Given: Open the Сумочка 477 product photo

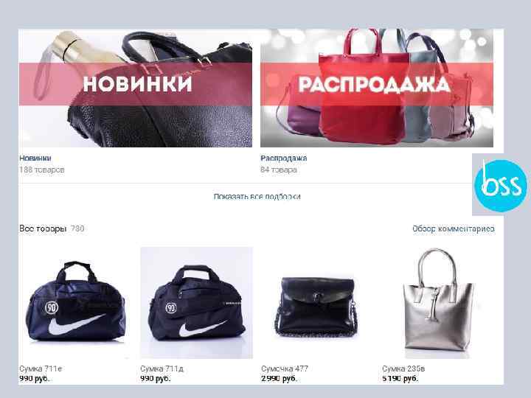Looking at the screenshot, I should 317,303.
